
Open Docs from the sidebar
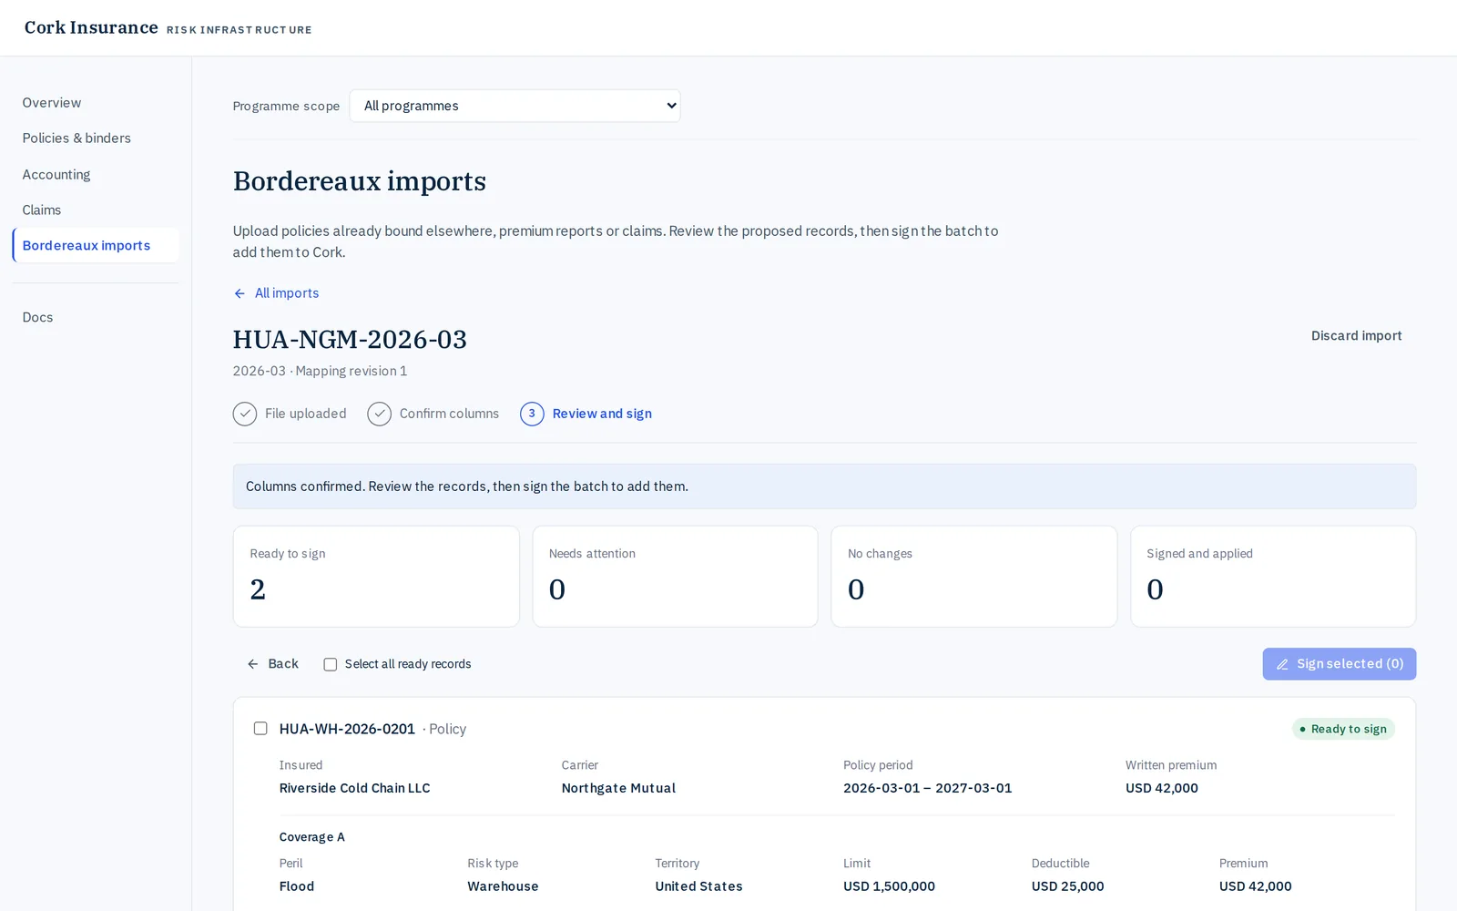(x=96, y=318)
